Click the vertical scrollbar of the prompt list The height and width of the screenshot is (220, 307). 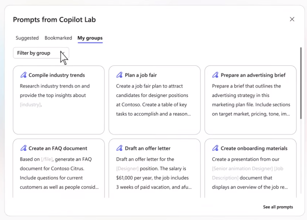tap(301, 83)
